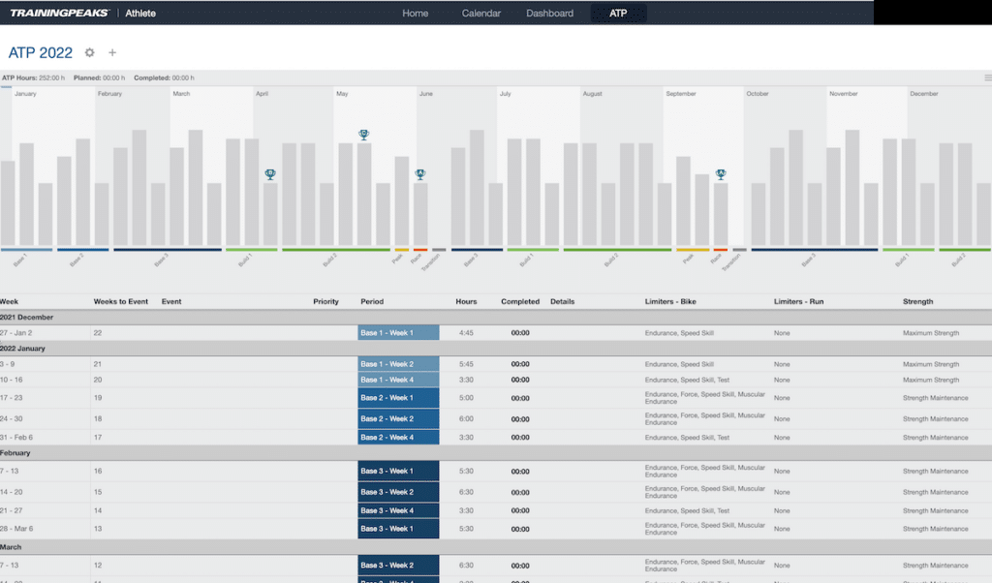Image resolution: width=992 pixels, height=583 pixels.
Task: Click the yellow Peak bar before June
Action: (x=401, y=250)
